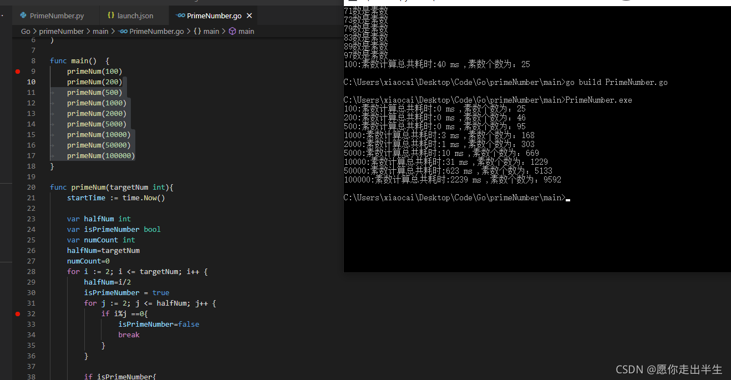The width and height of the screenshot is (731, 380).
Task: Click 'halfNum=i/2' statement
Action: (108, 282)
